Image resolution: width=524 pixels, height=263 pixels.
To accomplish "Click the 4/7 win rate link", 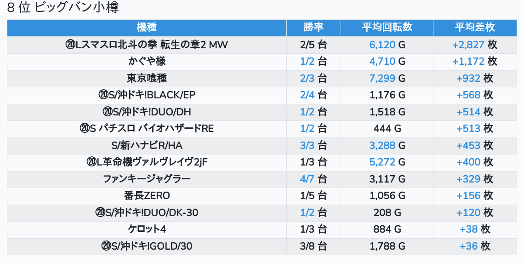I will point(307,179).
